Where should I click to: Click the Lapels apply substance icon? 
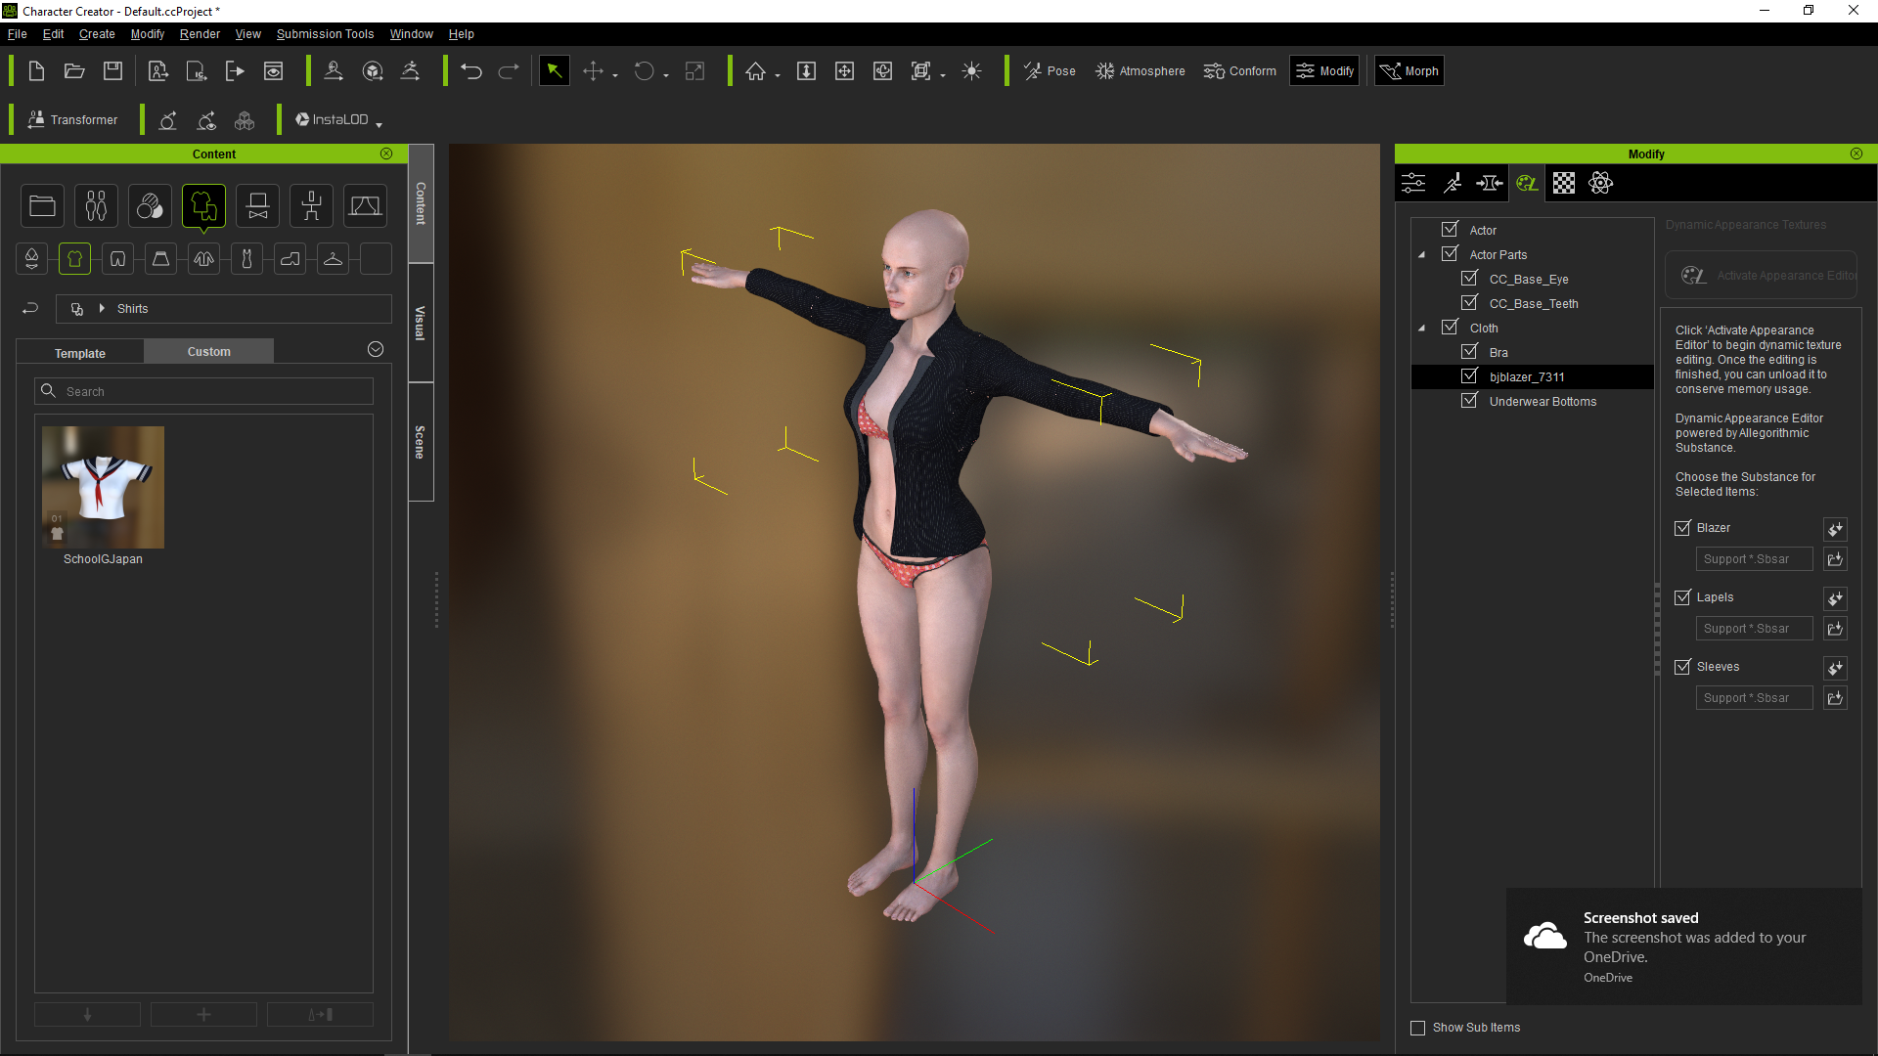coord(1835,598)
